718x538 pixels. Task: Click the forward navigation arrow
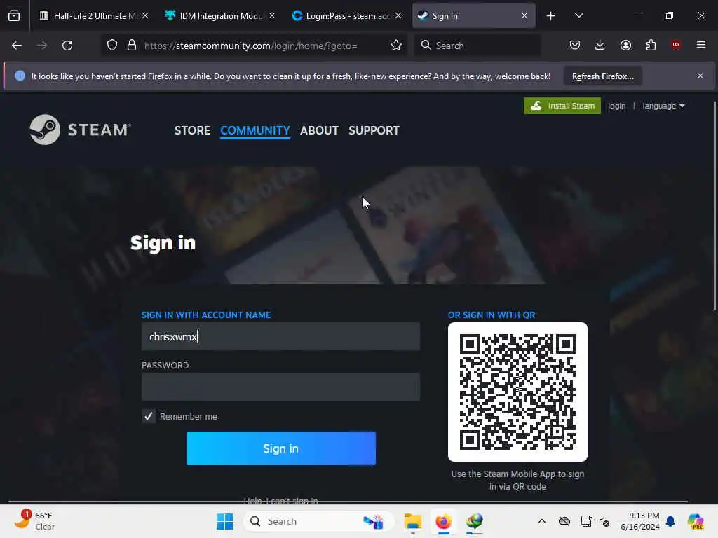(x=42, y=46)
